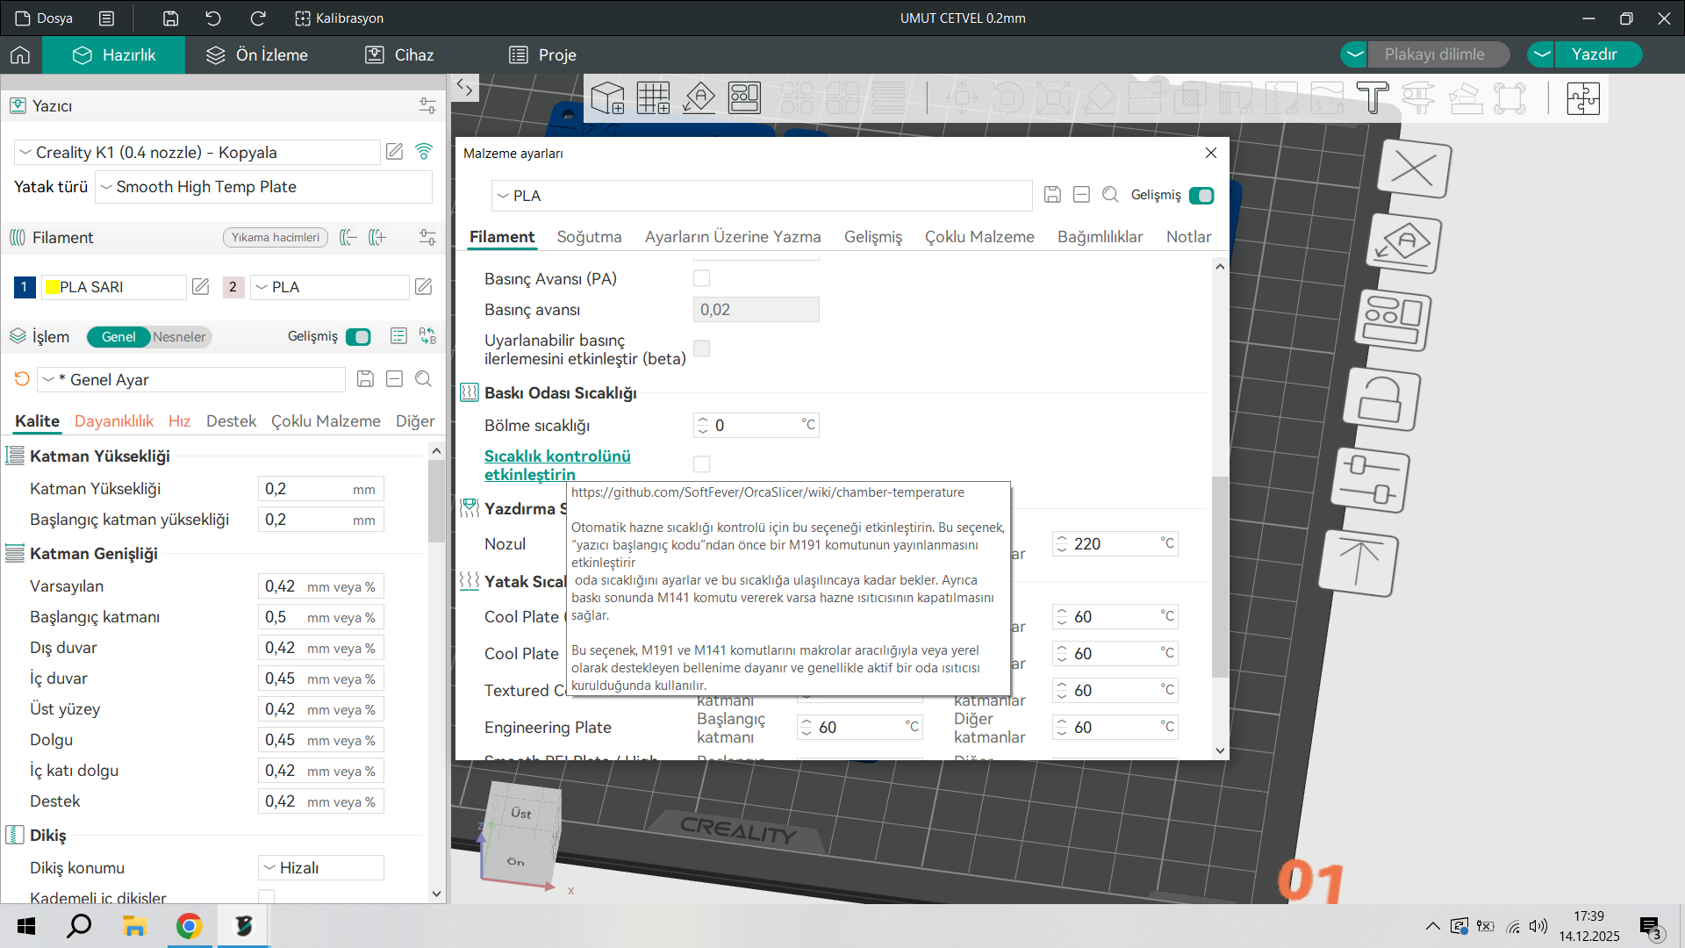The height and width of the screenshot is (948, 1685).
Task: Click the Add plate grid icon
Action: tap(653, 97)
